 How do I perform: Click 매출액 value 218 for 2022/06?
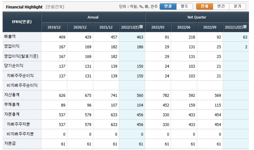pyautogui.click(x=192, y=37)
